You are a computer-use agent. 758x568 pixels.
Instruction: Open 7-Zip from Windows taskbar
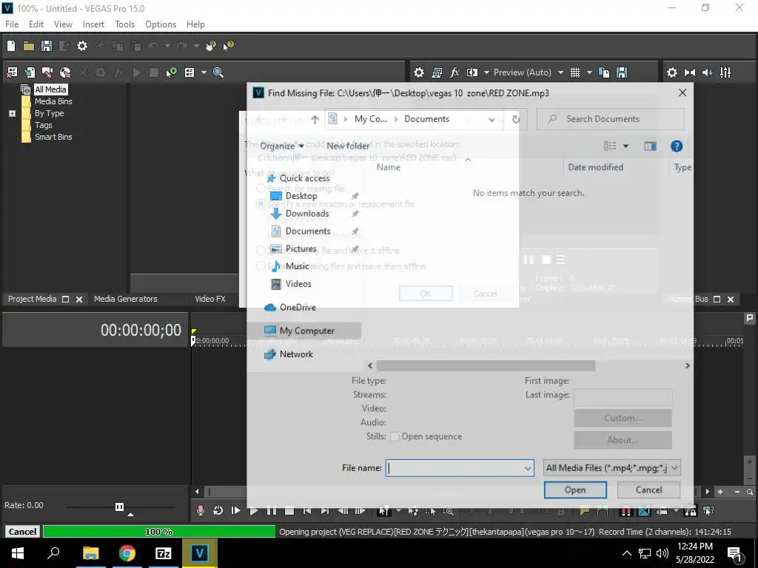163,553
